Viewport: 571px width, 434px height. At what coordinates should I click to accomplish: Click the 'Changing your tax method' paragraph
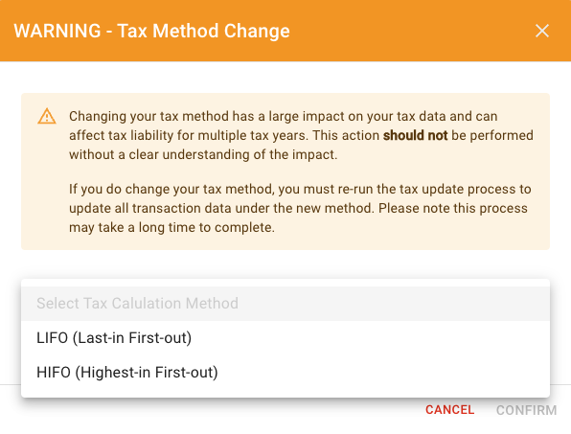point(301,135)
